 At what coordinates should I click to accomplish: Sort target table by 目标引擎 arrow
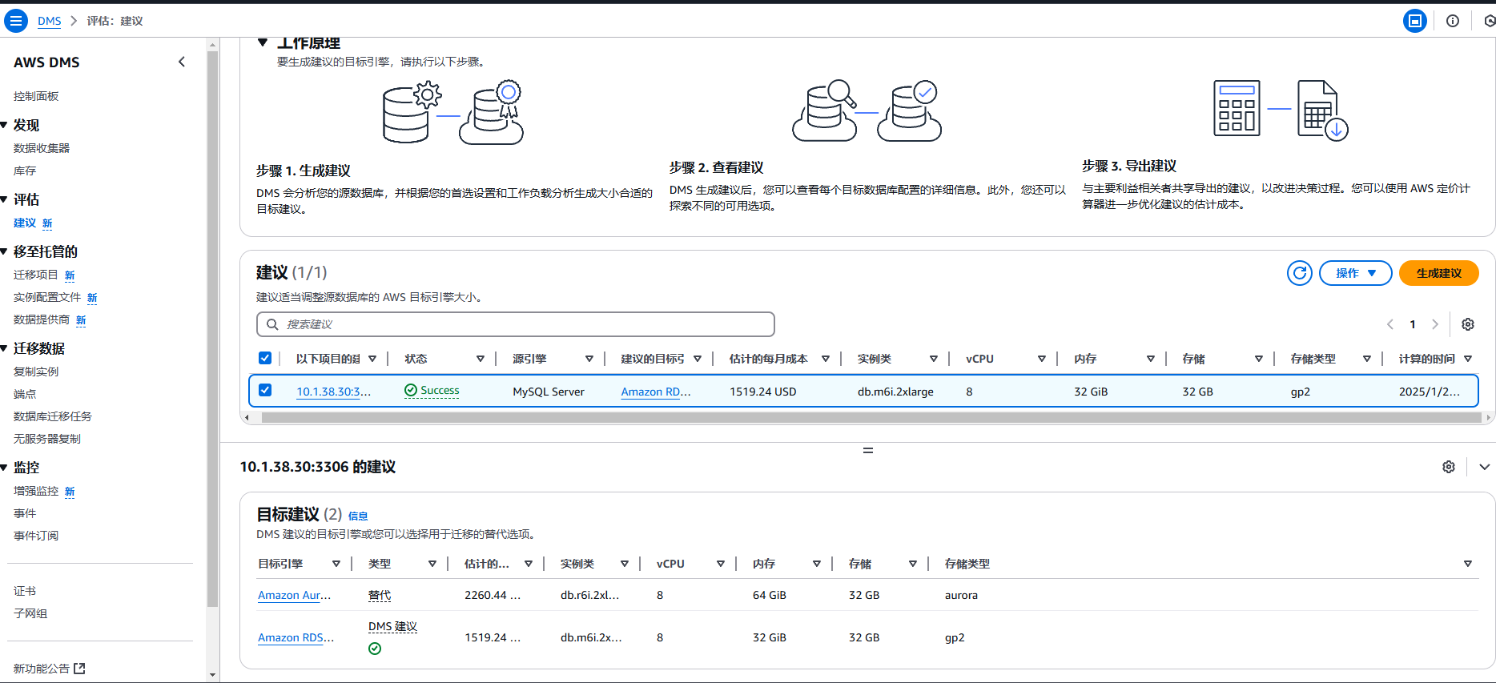[x=336, y=564]
